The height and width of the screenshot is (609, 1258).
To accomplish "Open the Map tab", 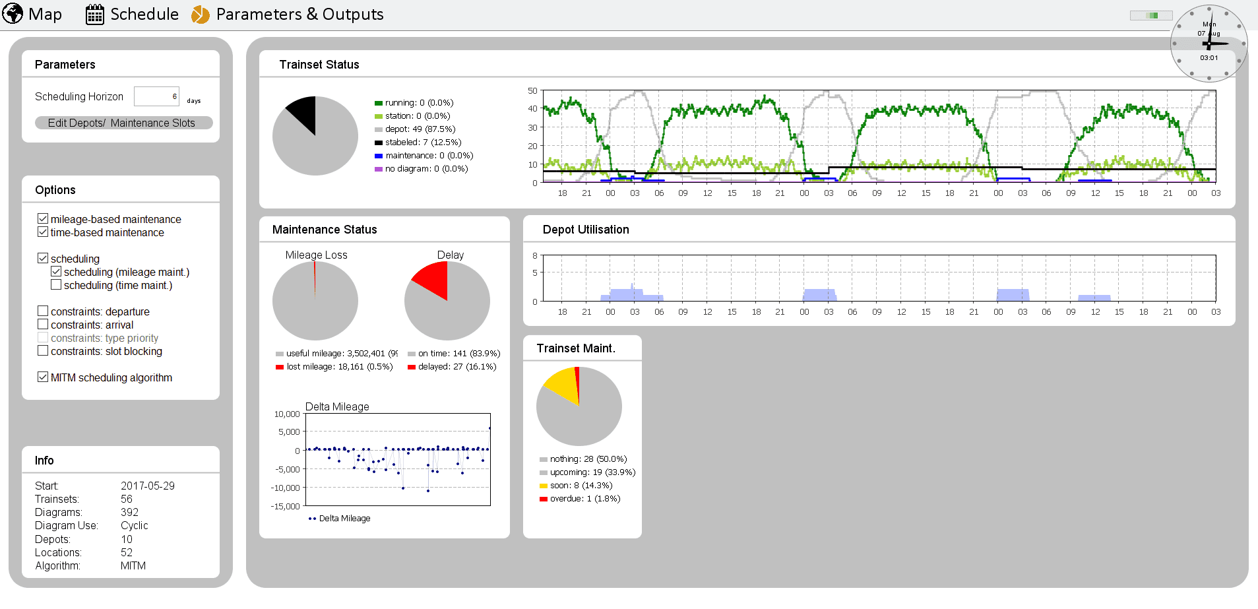I will coord(45,15).
